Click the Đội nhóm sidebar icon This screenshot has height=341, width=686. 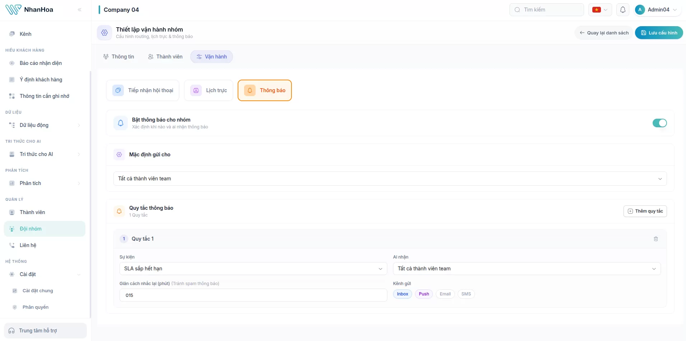(12, 229)
